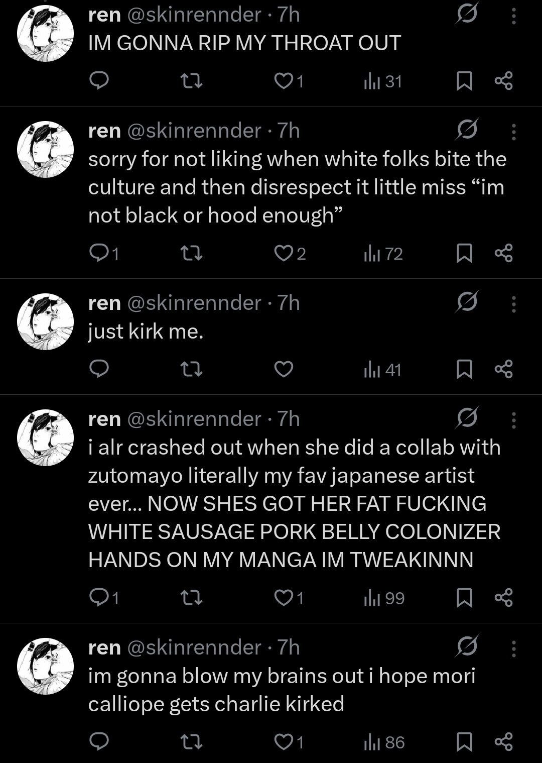The image size is (542, 763).
Task: Open more options on 'just kirk me.' tweet
Action: 513,304
